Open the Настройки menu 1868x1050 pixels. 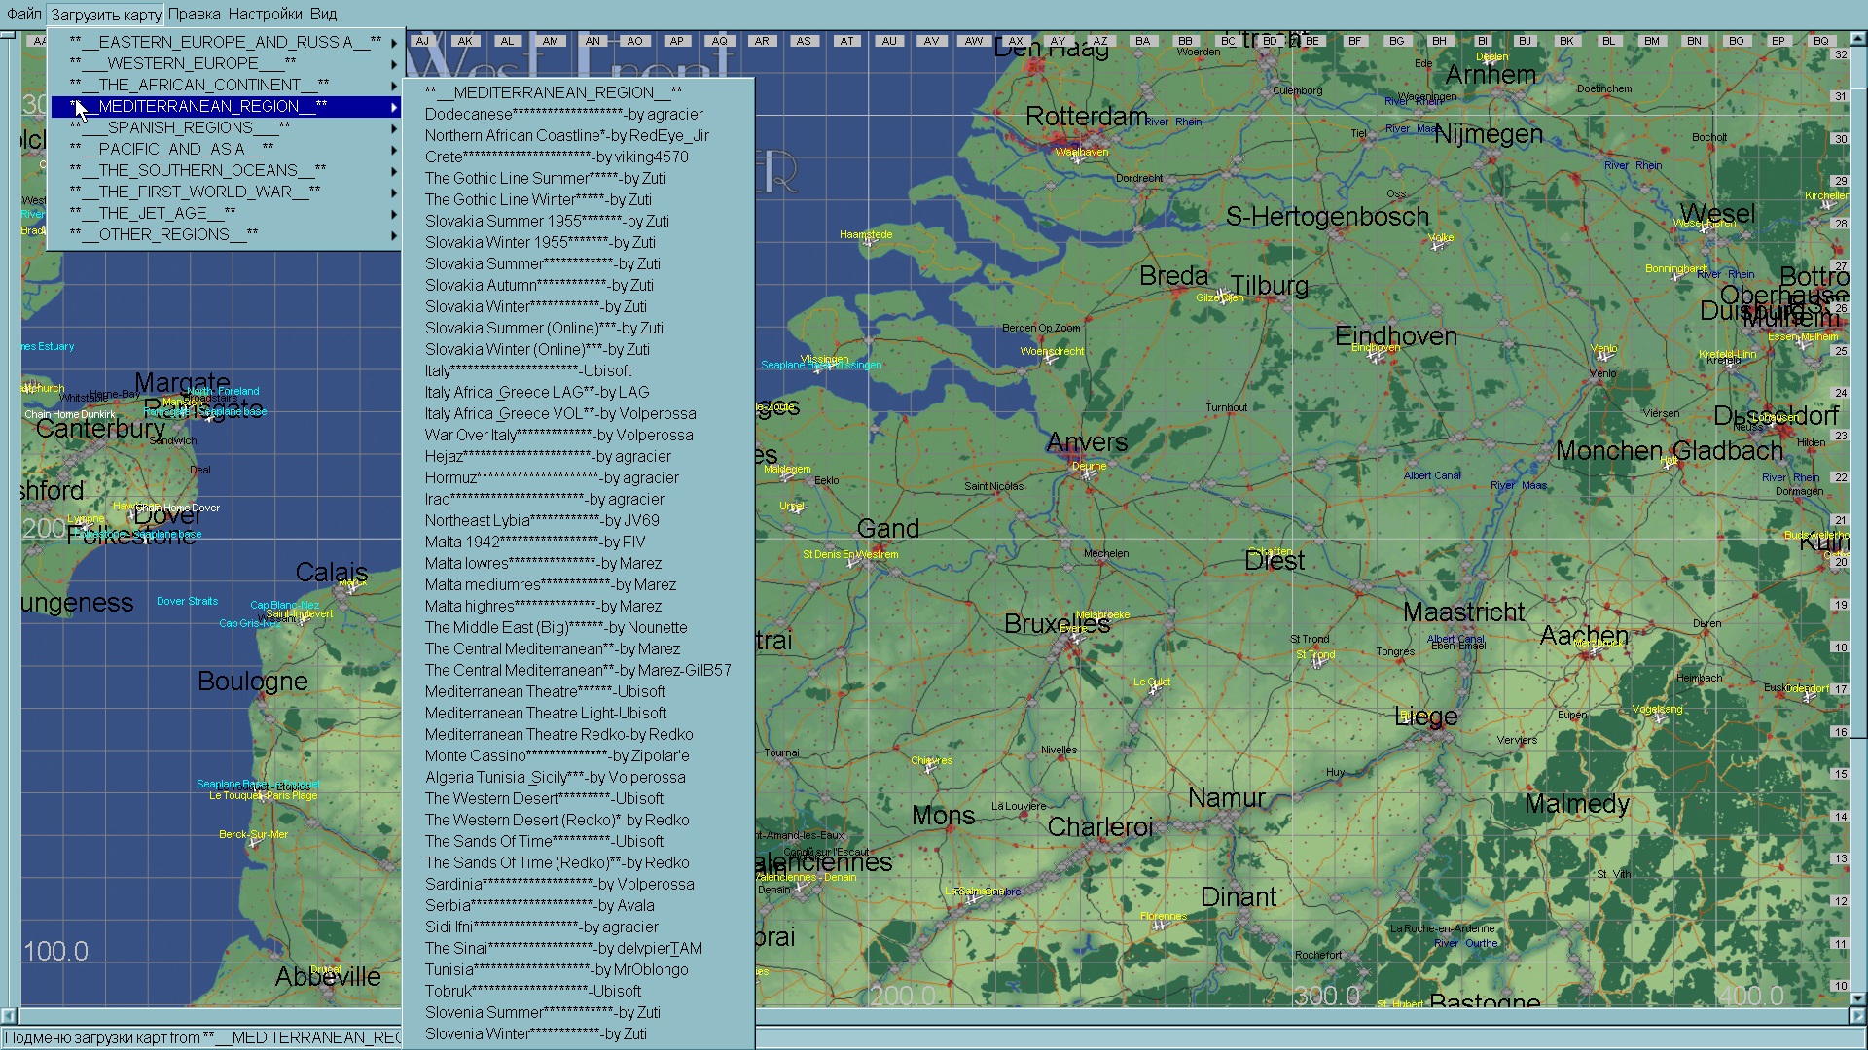click(x=265, y=14)
